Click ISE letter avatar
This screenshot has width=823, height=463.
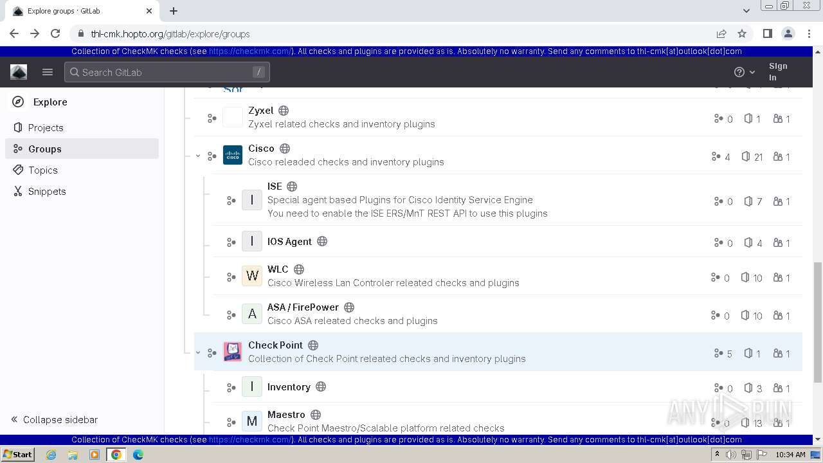(252, 200)
